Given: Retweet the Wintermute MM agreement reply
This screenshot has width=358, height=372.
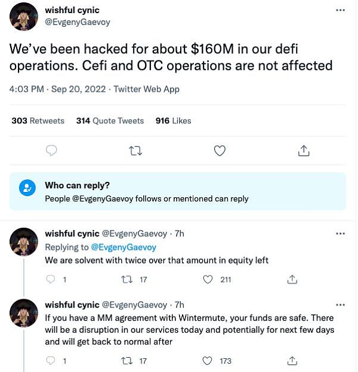Looking at the screenshot, I should tap(126, 361).
